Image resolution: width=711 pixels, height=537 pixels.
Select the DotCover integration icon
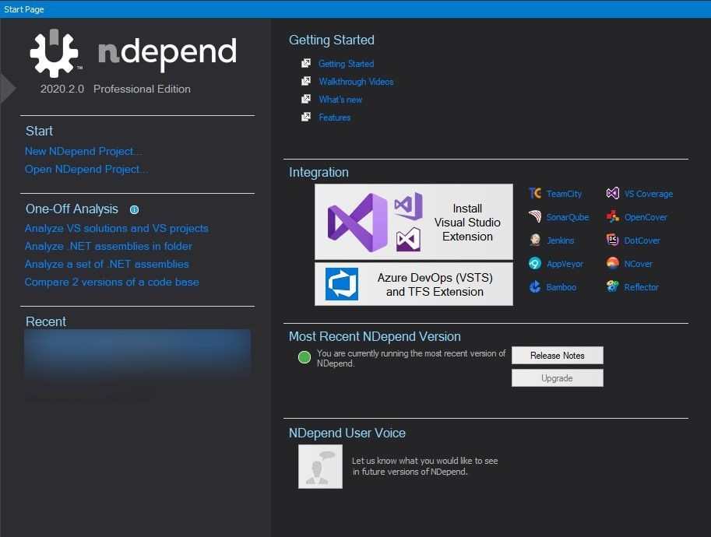614,240
